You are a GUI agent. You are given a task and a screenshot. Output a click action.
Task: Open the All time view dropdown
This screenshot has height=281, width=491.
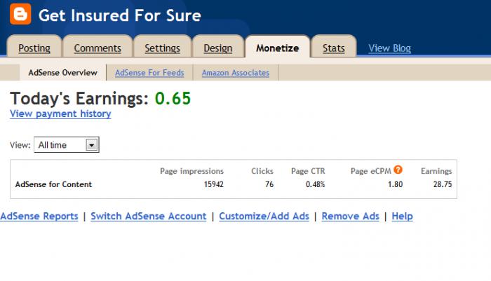point(67,144)
